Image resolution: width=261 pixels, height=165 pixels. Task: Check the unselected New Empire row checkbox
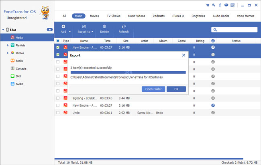pos(58,105)
